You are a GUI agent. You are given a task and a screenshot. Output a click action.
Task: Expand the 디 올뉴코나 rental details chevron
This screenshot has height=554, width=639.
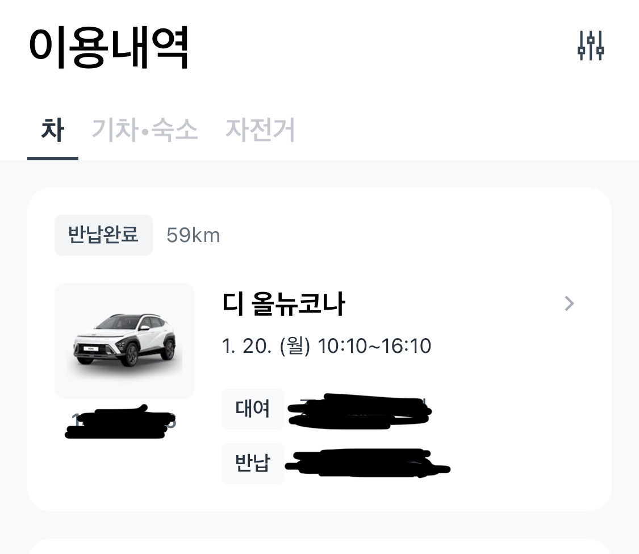(x=569, y=305)
